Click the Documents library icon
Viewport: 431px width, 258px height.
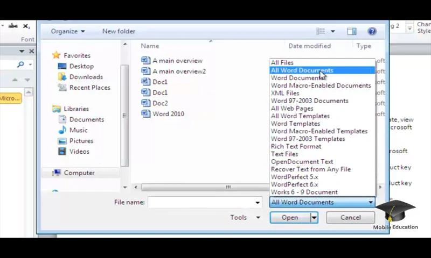(x=62, y=119)
